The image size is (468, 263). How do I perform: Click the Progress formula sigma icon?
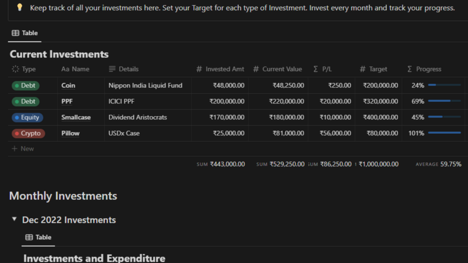(410, 69)
